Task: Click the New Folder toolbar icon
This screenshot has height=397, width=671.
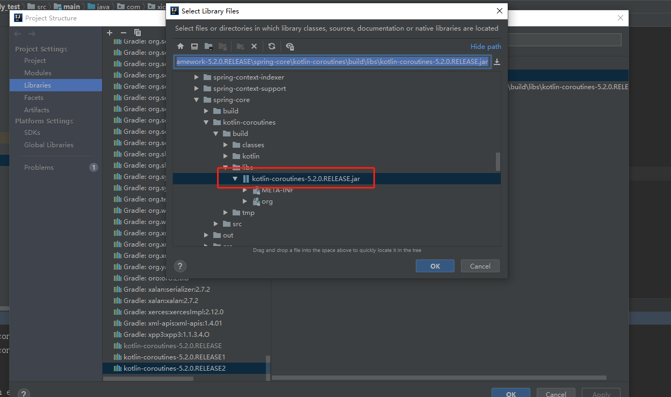Action: (x=240, y=47)
